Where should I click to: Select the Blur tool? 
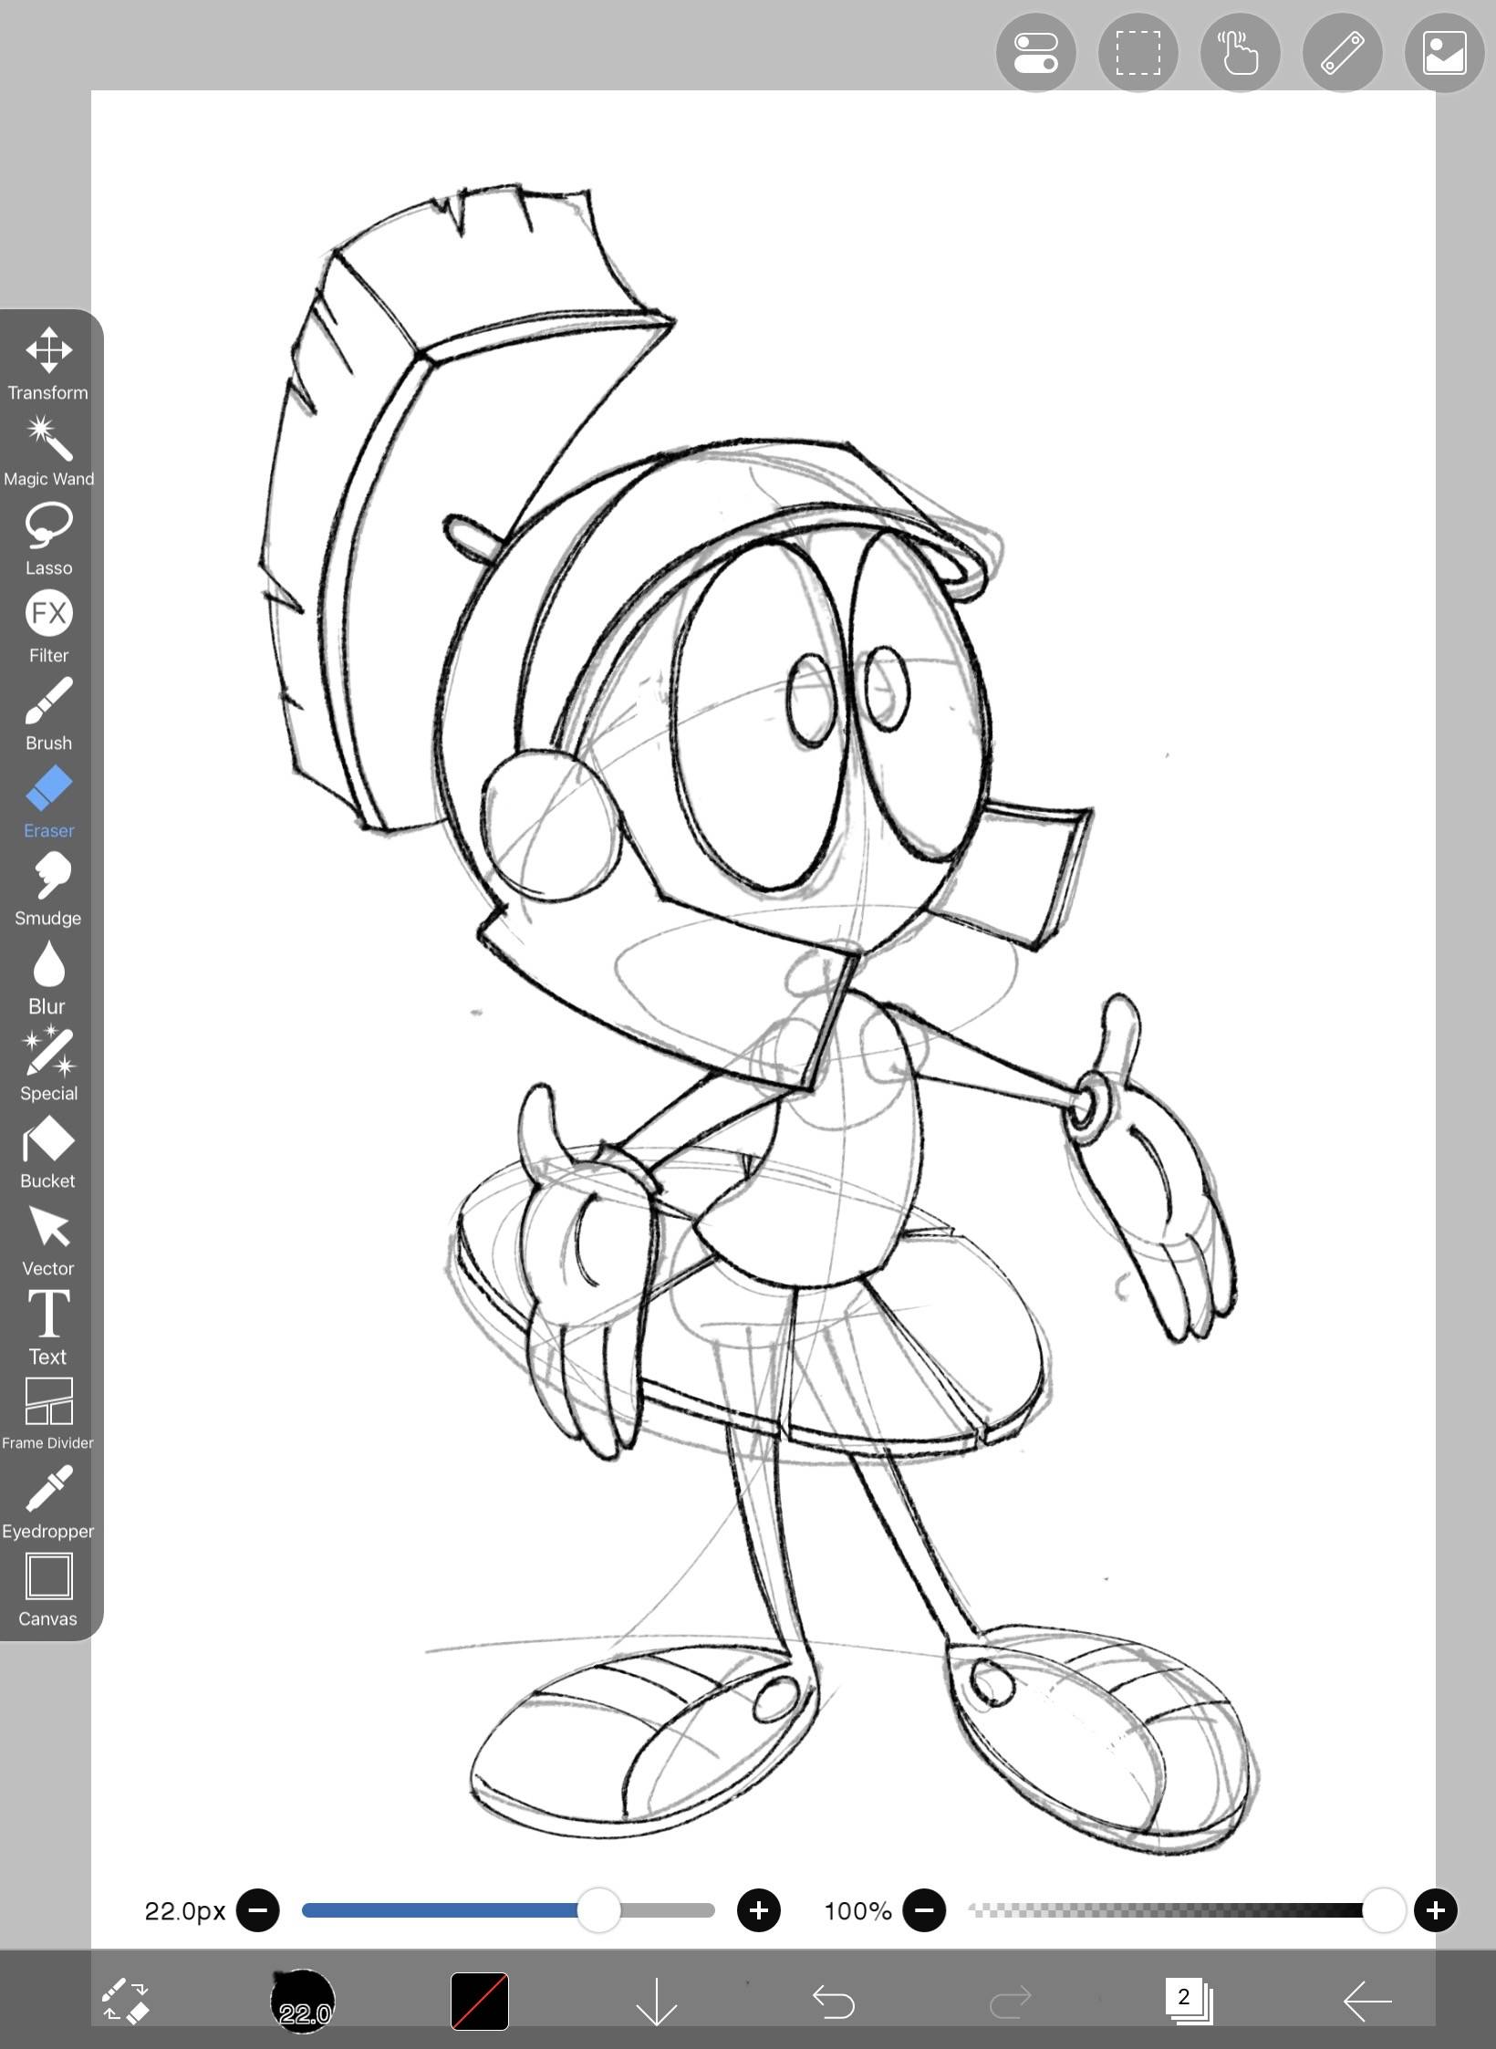click(x=48, y=978)
